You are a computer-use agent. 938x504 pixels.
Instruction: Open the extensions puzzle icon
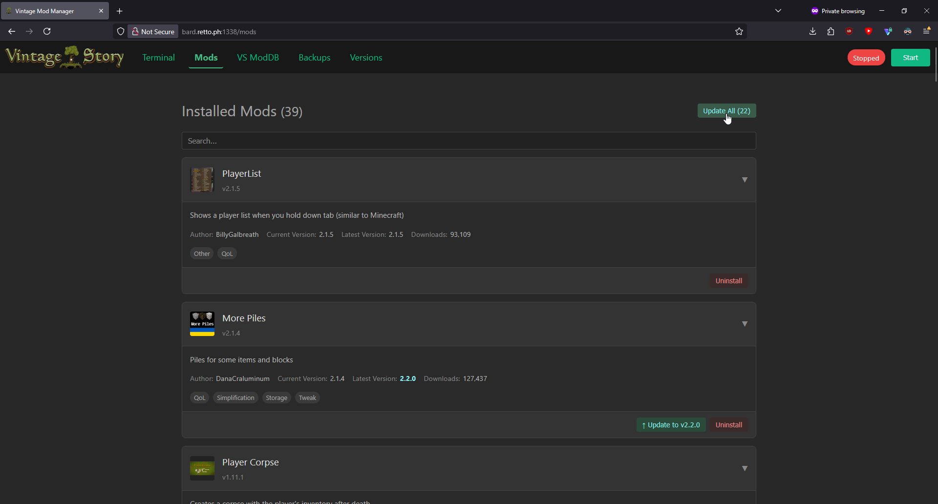coord(831,31)
